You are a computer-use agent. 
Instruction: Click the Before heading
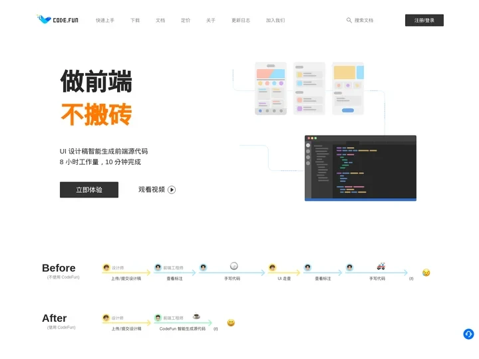tap(59, 268)
